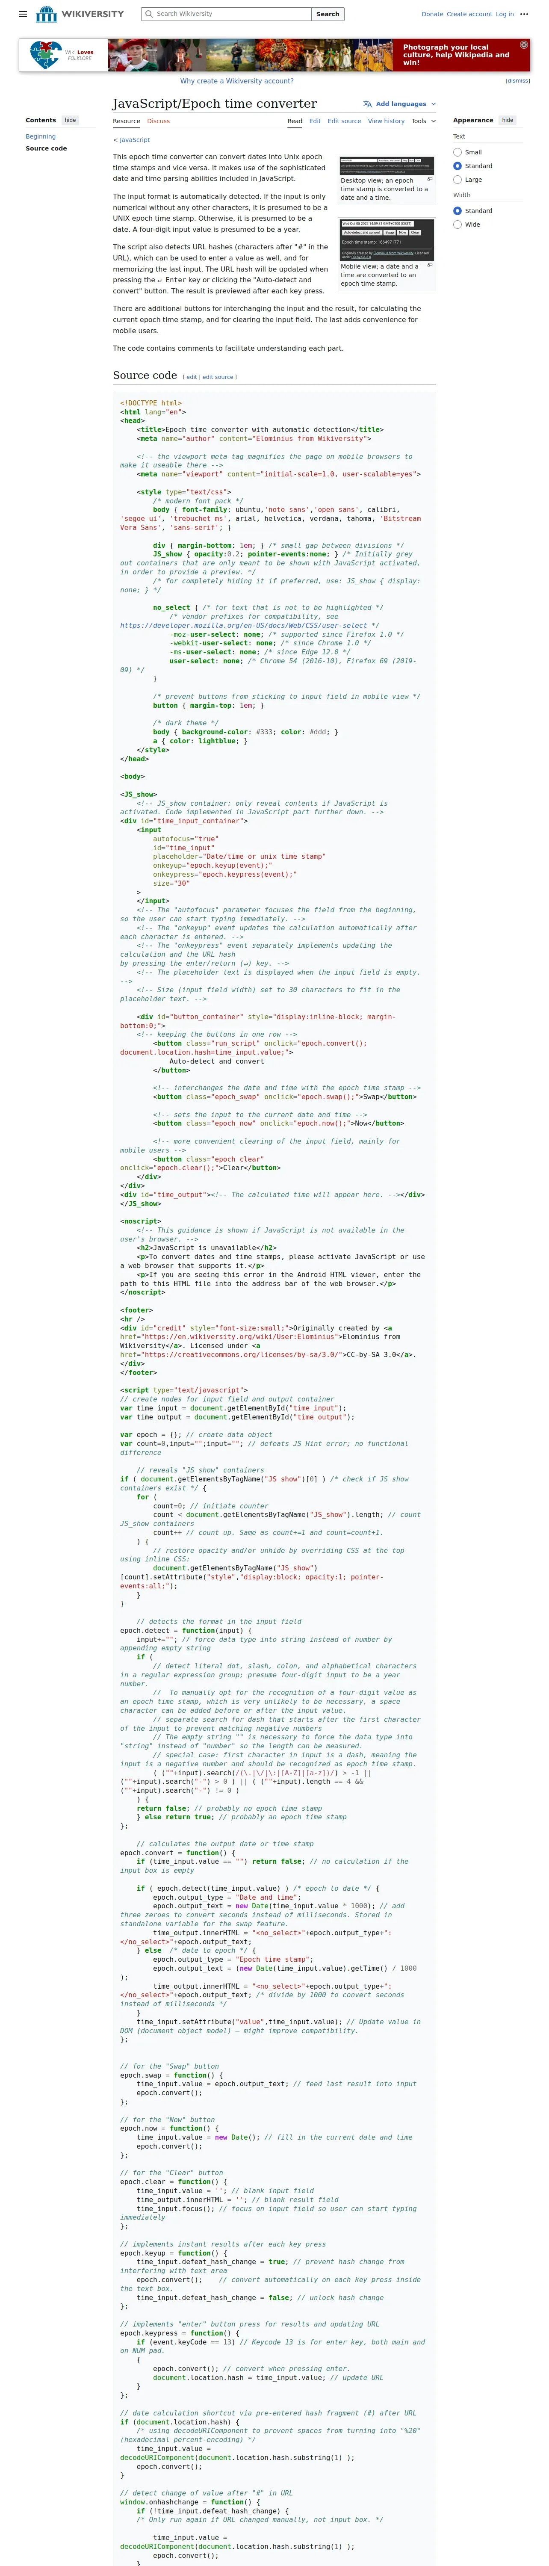
Task: Click the '// for the "Swap" button' comment
Action: point(169,2066)
